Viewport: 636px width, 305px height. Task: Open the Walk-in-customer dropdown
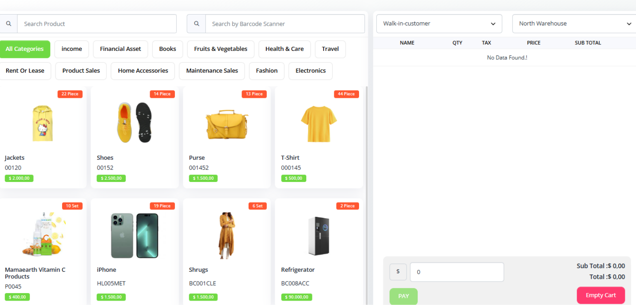[x=439, y=23]
